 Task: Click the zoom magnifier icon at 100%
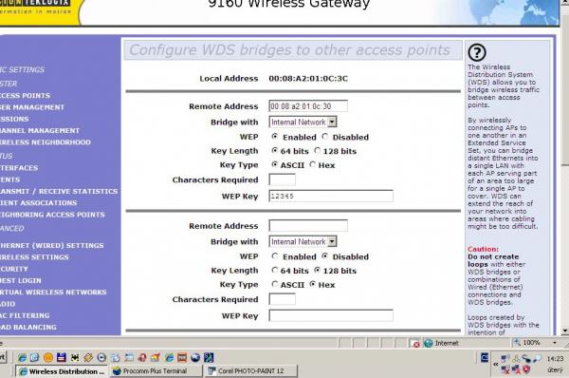pyautogui.click(x=517, y=342)
